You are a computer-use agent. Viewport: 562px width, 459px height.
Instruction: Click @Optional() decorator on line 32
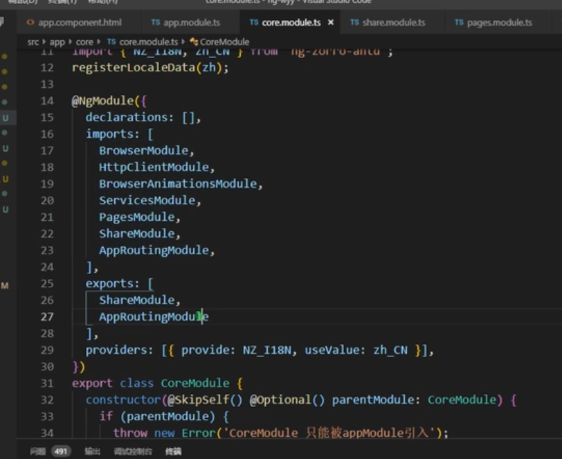point(287,400)
